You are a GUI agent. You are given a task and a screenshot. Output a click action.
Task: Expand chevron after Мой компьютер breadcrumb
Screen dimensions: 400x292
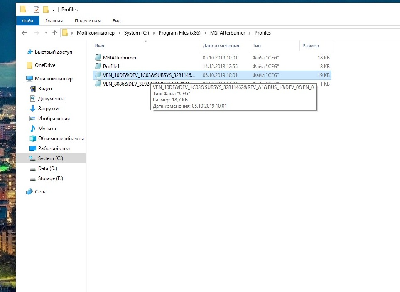[119, 33]
